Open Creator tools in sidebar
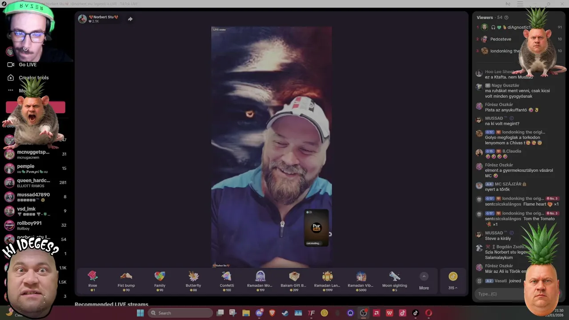Image resolution: width=569 pixels, height=320 pixels. pos(34,77)
